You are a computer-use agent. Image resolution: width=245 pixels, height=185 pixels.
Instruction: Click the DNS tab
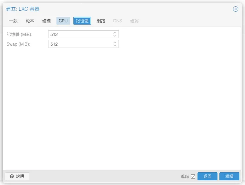(x=118, y=21)
